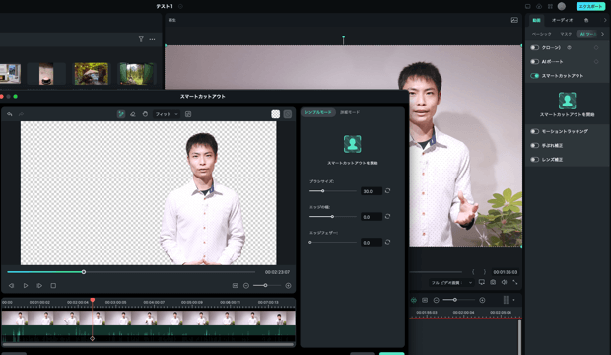The height and width of the screenshot is (355, 611).
Task: Click the monitor display icon under main preview
Action: click(x=482, y=282)
